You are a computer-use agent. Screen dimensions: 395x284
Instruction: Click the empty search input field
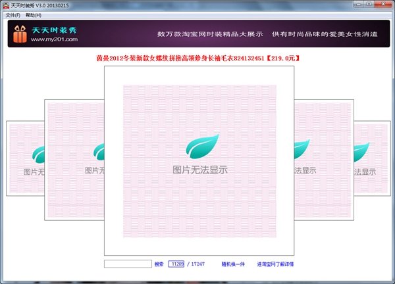pyautogui.click(x=128, y=264)
